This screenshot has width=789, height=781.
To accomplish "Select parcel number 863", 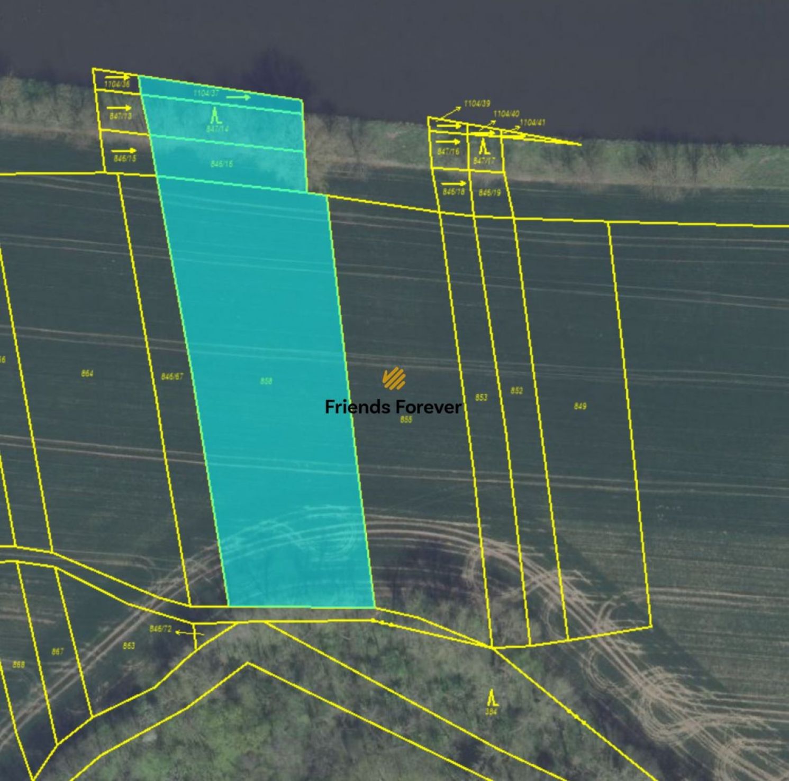I will pos(129,646).
